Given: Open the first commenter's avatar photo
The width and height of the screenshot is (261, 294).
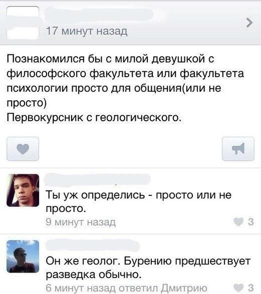Looking at the screenshot, I should click(x=23, y=190).
